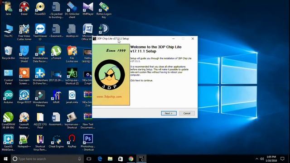Open Google Chrome from taskbar

pyautogui.click(x=131, y=159)
